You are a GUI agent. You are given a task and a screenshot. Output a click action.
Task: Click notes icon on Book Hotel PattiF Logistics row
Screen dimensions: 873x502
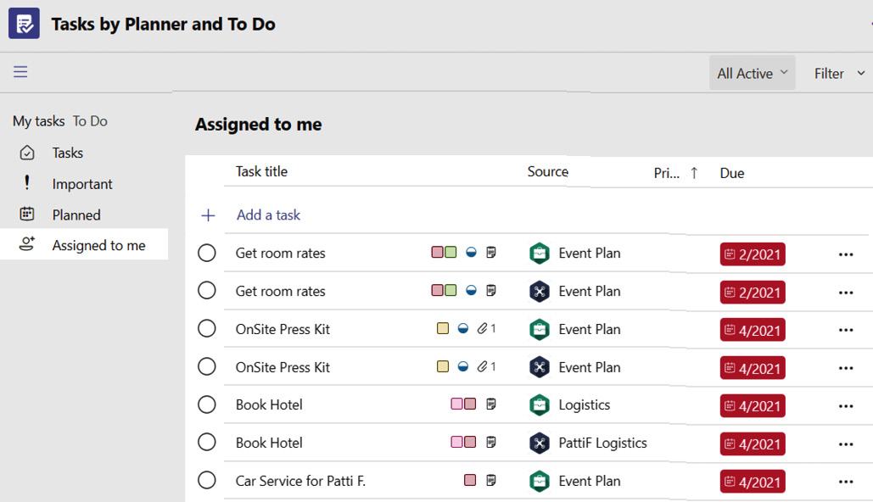490,442
